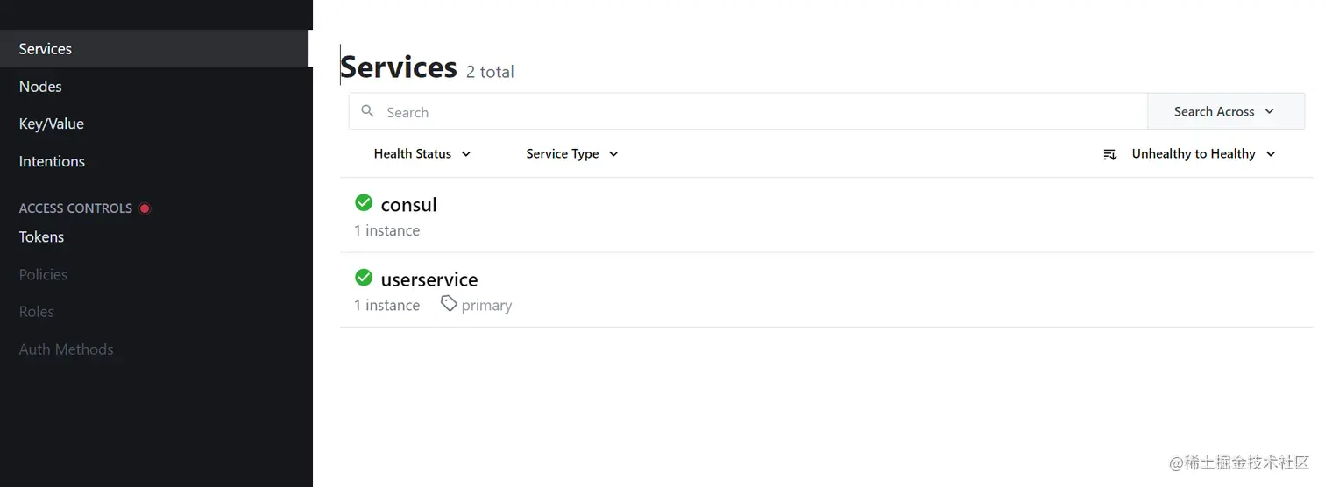
Task: Open the Roles sidebar item
Action: coord(36,312)
